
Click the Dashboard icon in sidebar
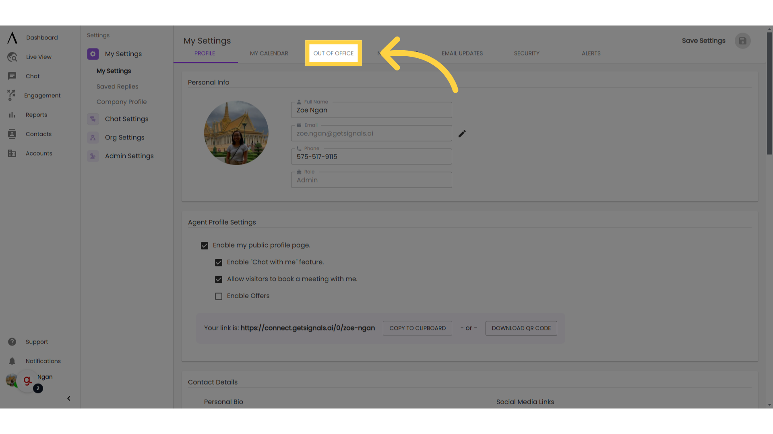coord(12,38)
